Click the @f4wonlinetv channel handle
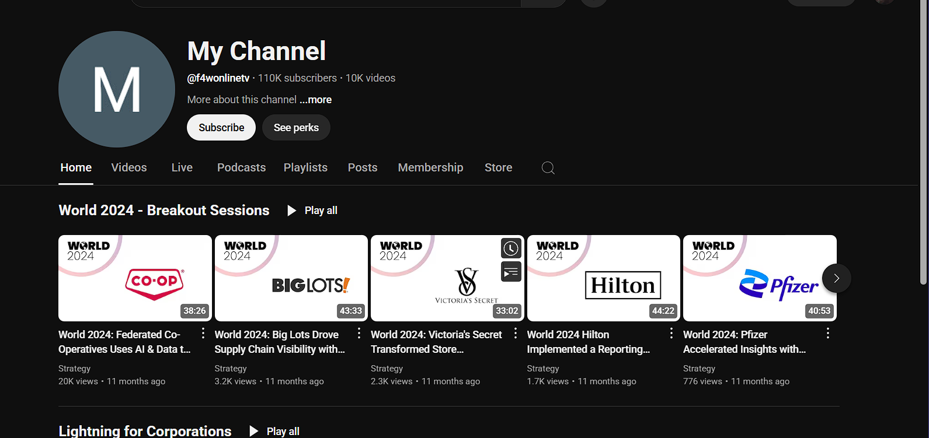 218,78
